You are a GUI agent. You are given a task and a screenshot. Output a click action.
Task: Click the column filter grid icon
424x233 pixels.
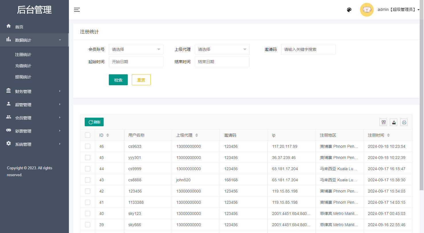[383, 123]
